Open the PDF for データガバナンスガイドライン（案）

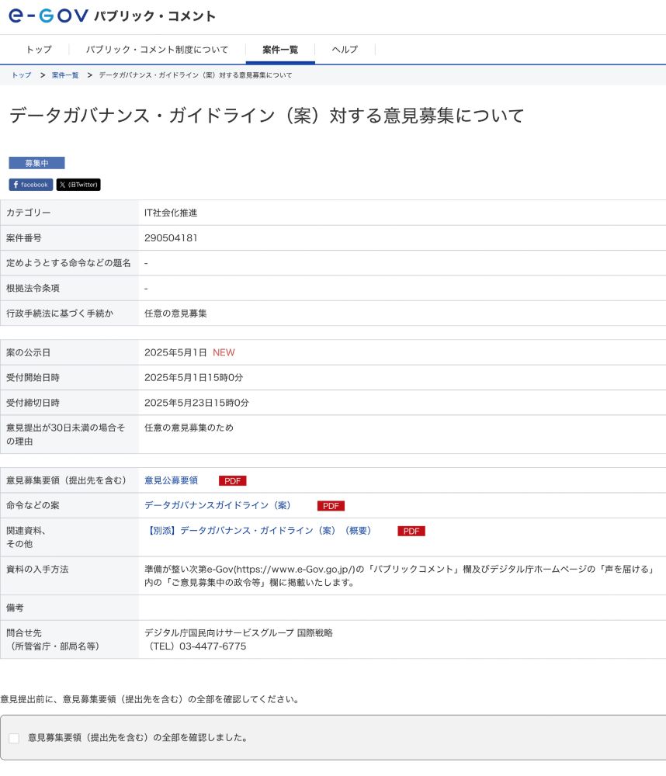331,506
